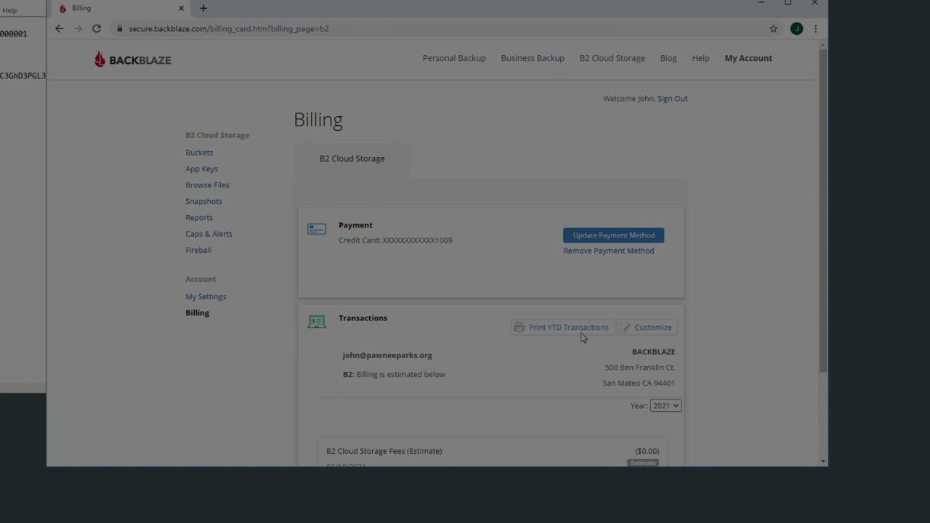This screenshot has width=930, height=523.
Task: Click the page vertical scrollbar
Action: coord(822,211)
